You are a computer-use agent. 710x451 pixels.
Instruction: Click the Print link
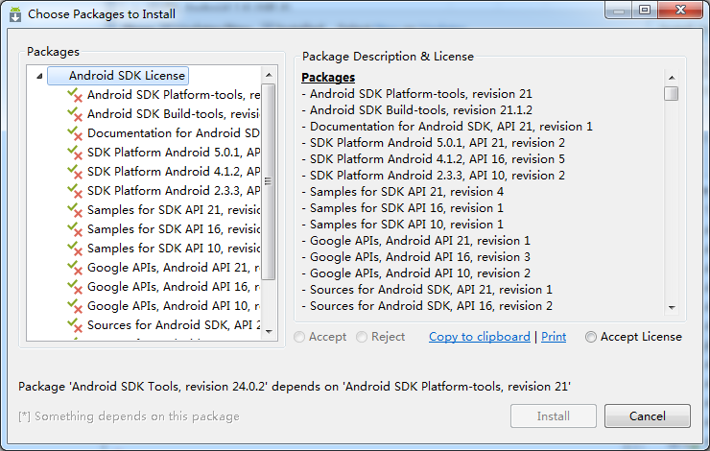[554, 337]
